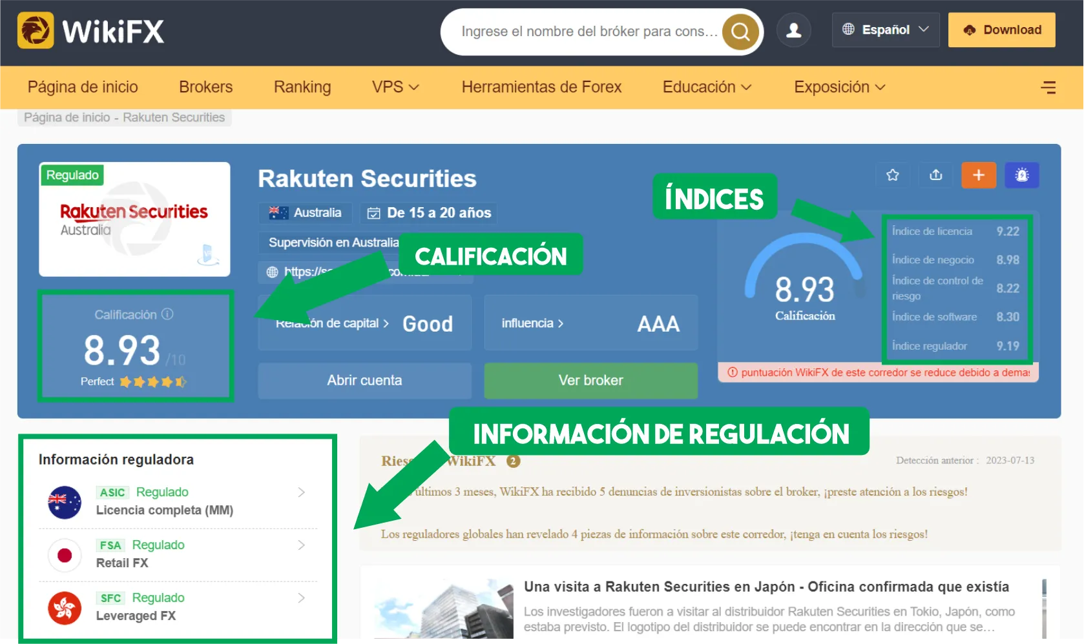Click the Ver broker button
Screen dimensions: 1084x644
(590, 381)
